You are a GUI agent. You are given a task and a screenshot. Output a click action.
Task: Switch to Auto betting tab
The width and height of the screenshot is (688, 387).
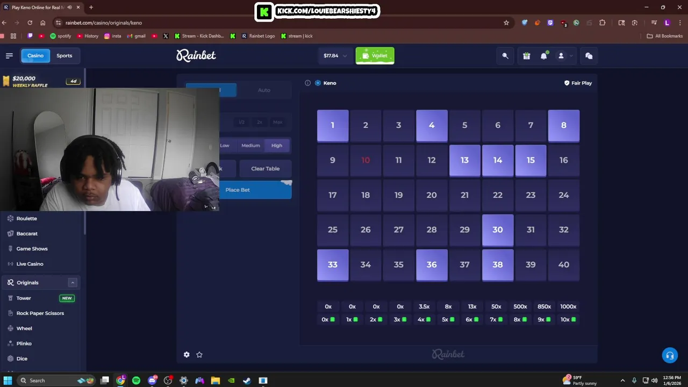pyautogui.click(x=264, y=90)
